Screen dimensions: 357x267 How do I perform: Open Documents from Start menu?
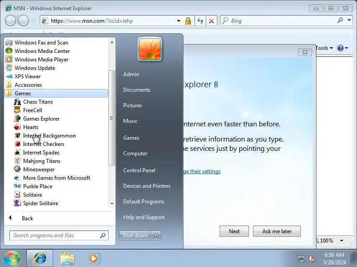[137, 90]
